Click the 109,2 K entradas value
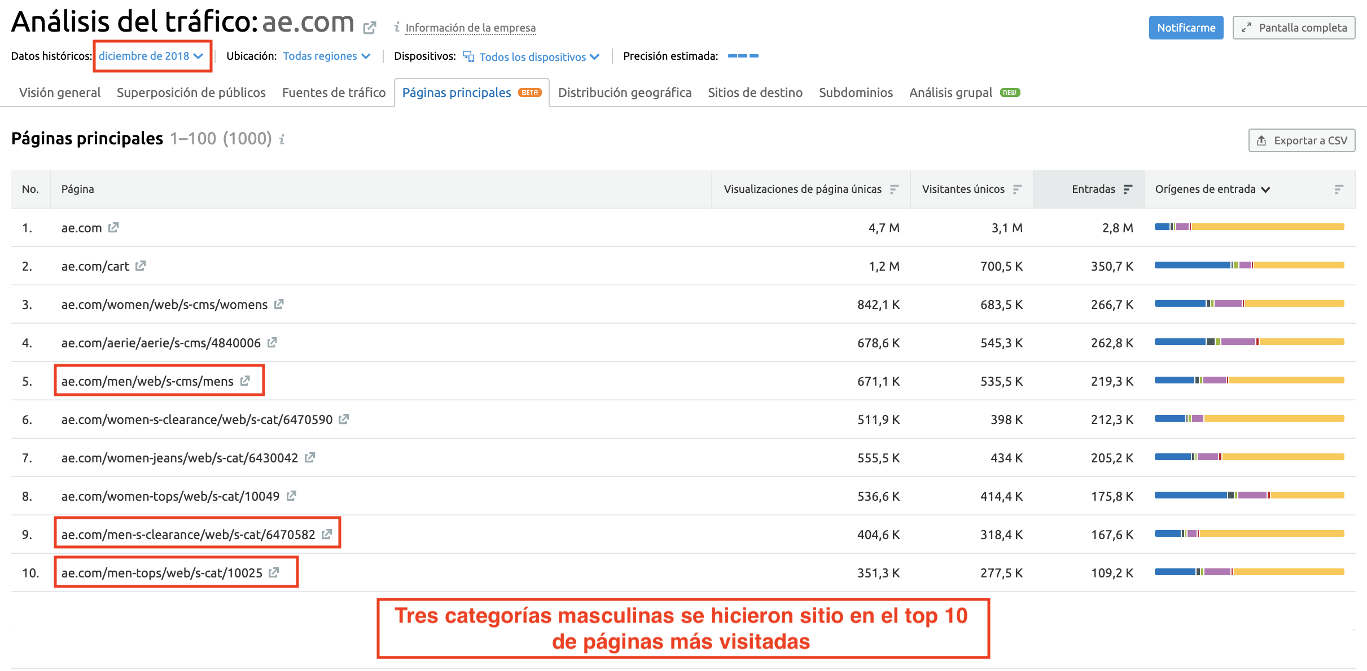1367x671 pixels. point(1112,573)
